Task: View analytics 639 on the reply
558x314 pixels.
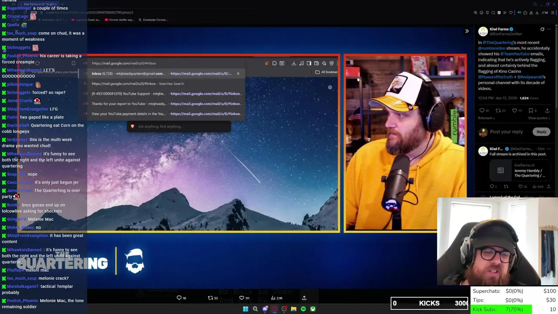Action: [x=538, y=187]
